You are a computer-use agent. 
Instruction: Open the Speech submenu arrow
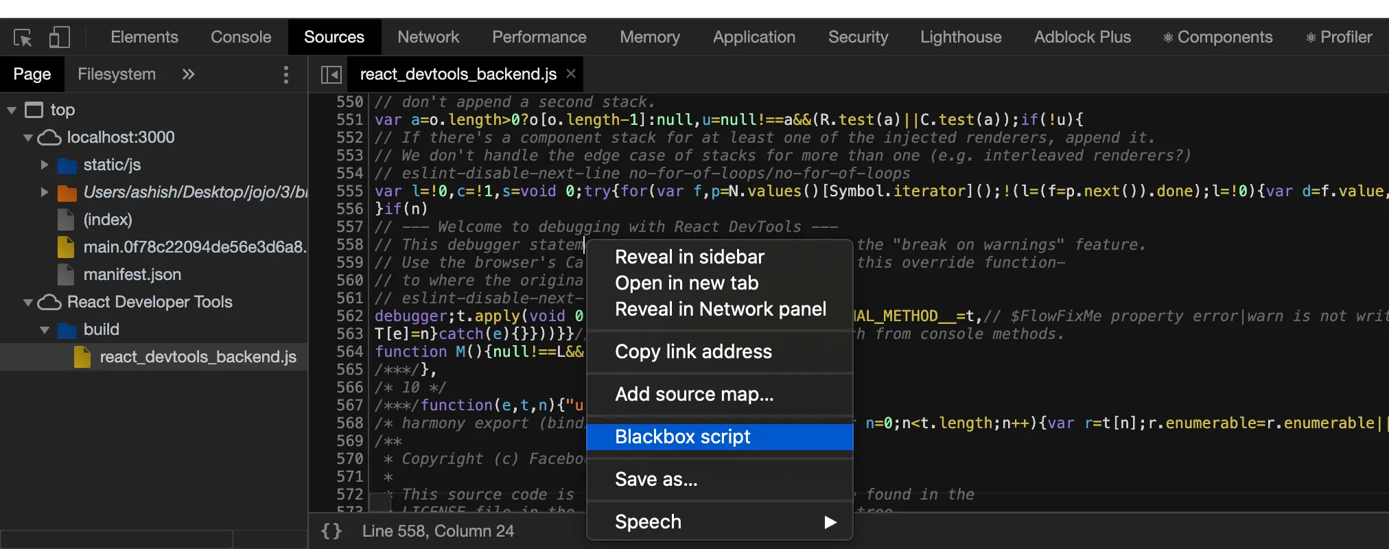(x=830, y=522)
